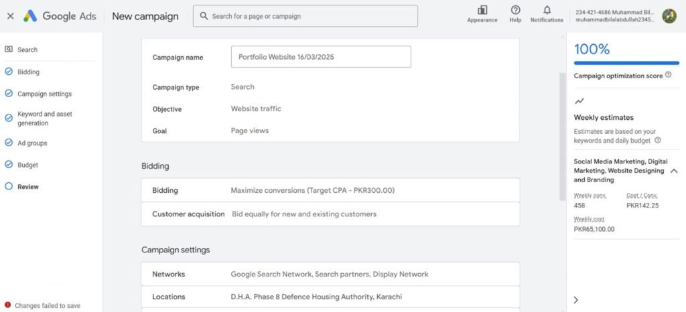Collapse the Social Media Marketing estimates section
Screen dimensions: 686x312
point(674,171)
